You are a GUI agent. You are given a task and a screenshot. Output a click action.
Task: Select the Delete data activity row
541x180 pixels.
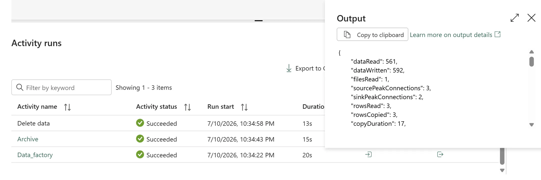(x=168, y=123)
